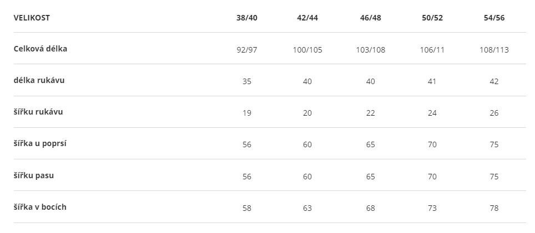
Task: Select the 42/44 size column header
Action: pyautogui.click(x=307, y=18)
